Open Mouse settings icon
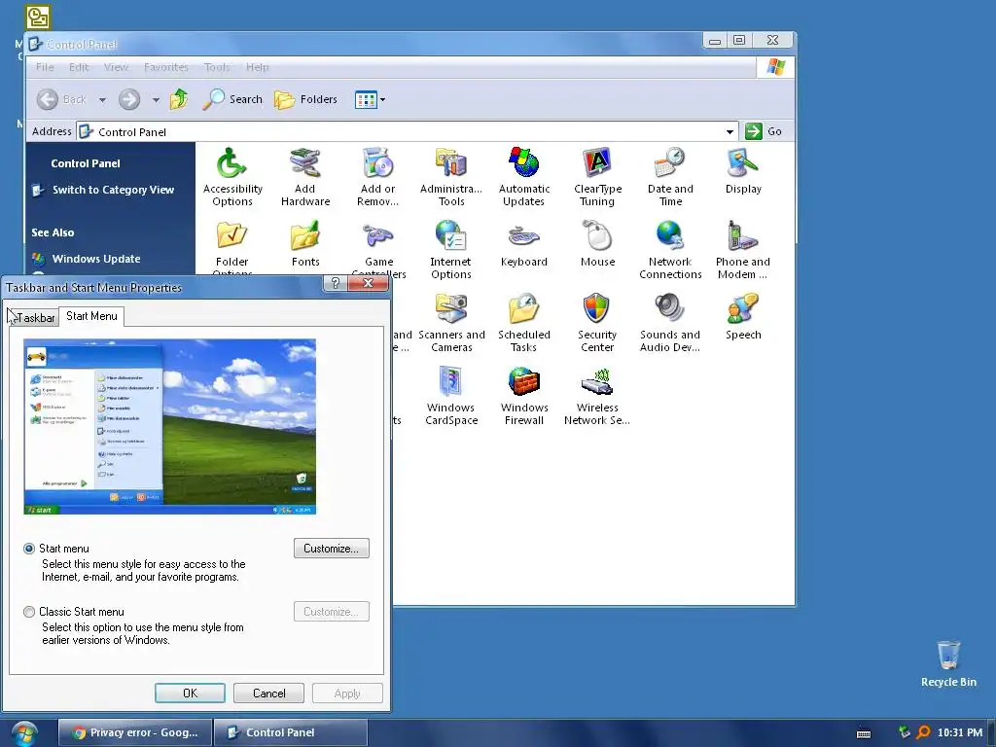The height and width of the screenshot is (747, 996). [597, 244]
